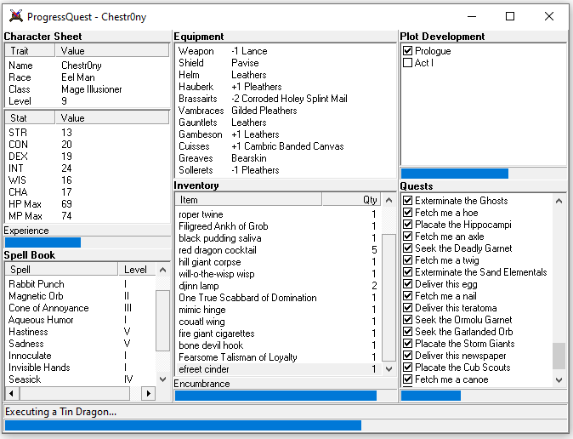Select Filigreed Ankh of Grob item
The width and height of the screenshot is (573, 439).
pyautogui.click(x=279, y=226)
